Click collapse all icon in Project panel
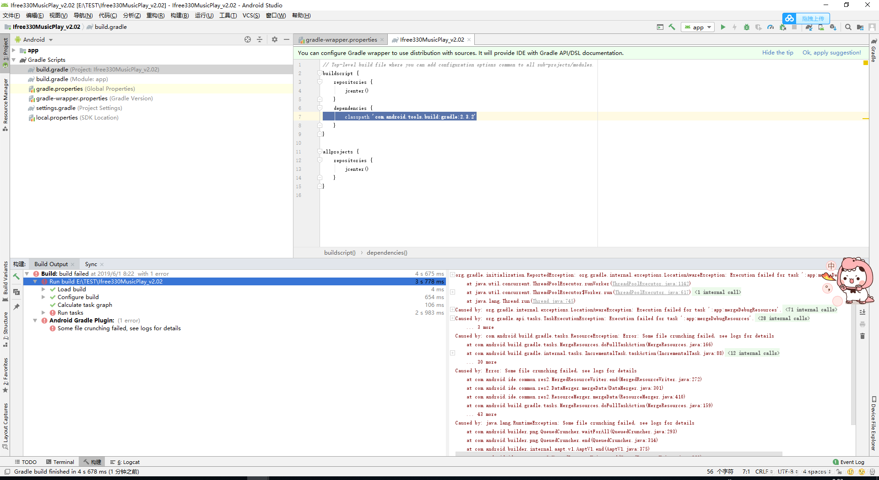 tap(260, 39)
